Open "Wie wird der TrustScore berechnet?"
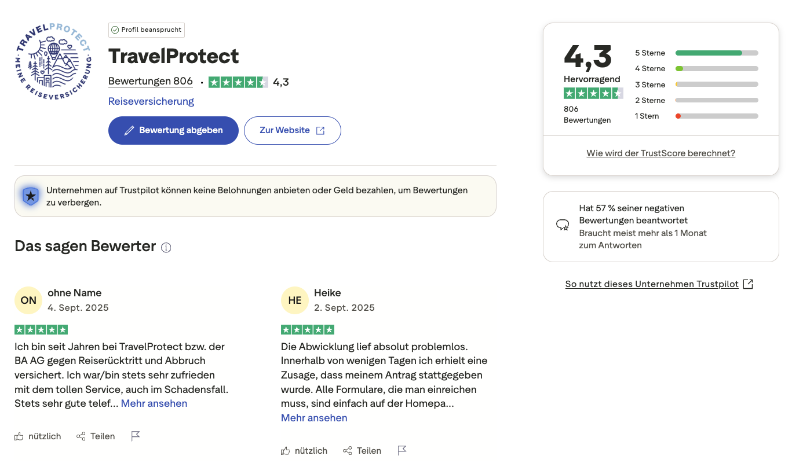Viewport: 792px width, 474px height. [x=660, y=153]
